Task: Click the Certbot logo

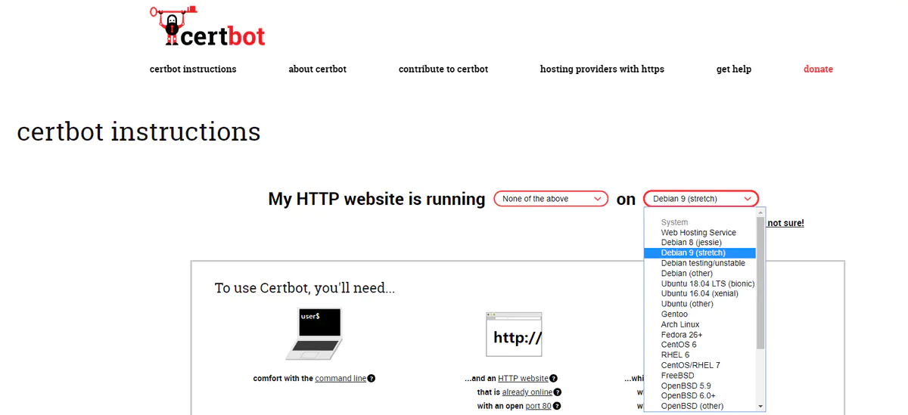Action: coord(208,27)
